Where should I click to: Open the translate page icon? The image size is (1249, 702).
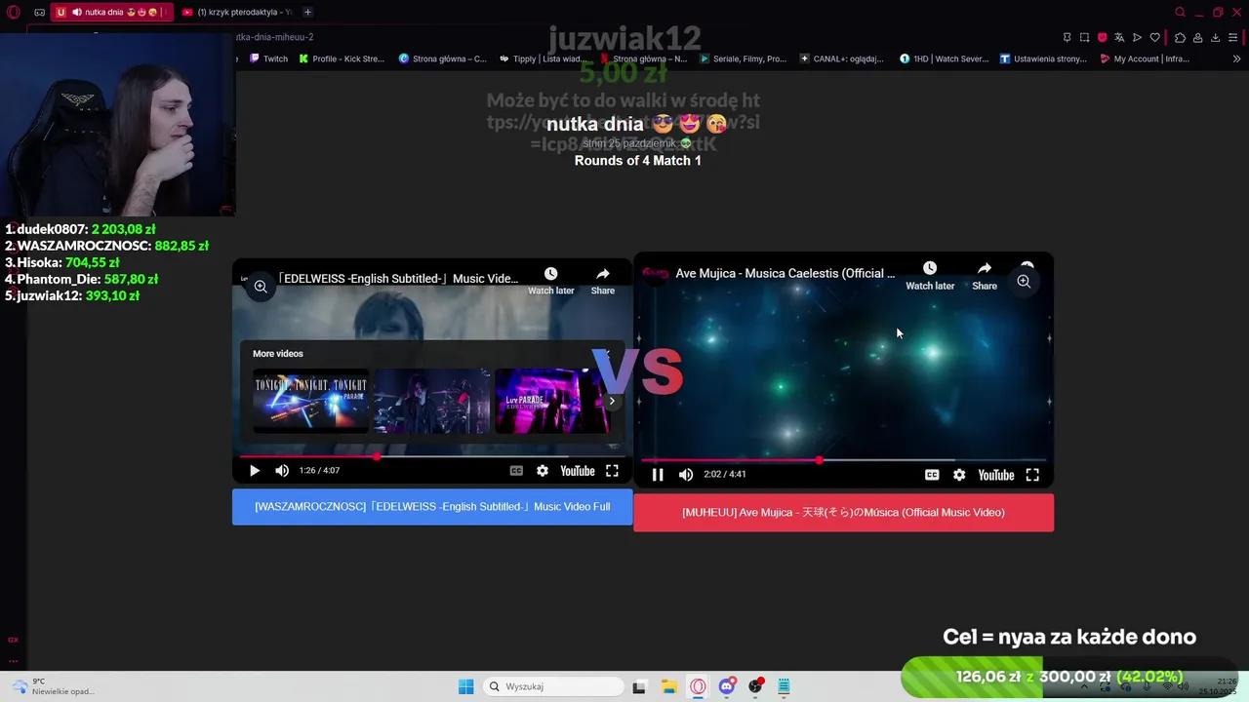(1120, 37)
